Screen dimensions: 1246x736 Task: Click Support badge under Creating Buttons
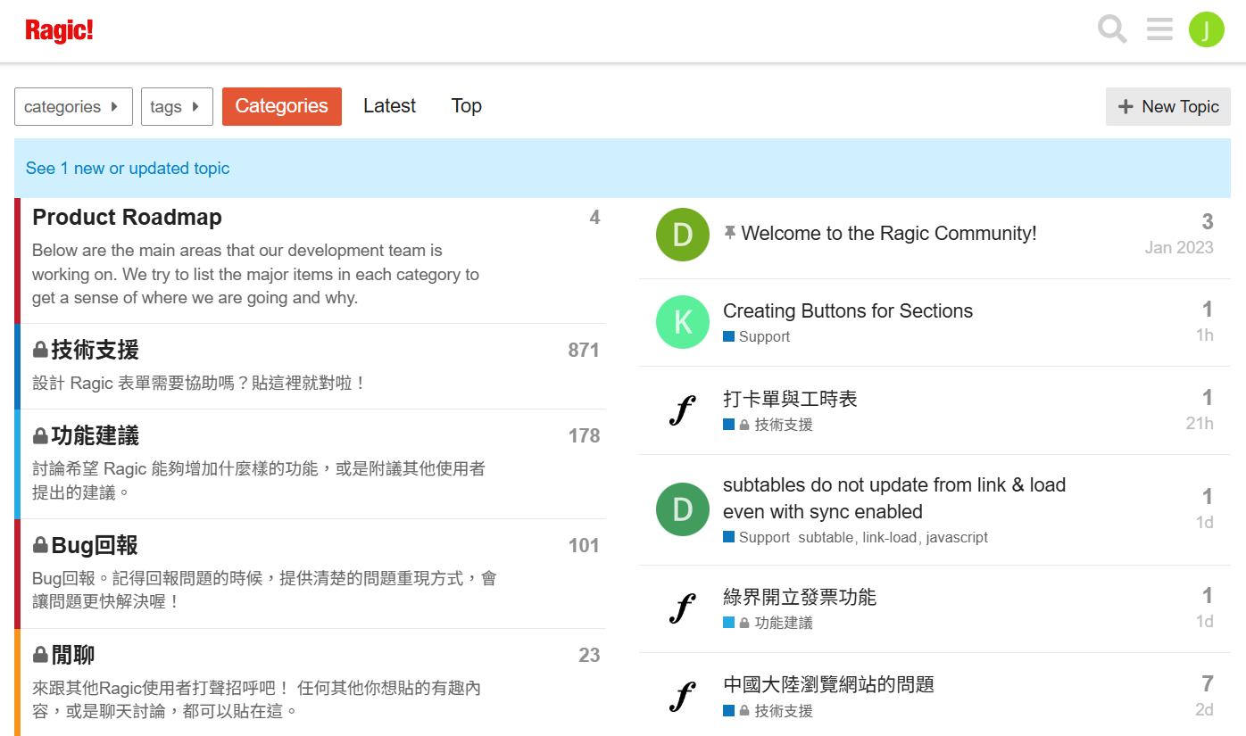[x=757, y=336]
